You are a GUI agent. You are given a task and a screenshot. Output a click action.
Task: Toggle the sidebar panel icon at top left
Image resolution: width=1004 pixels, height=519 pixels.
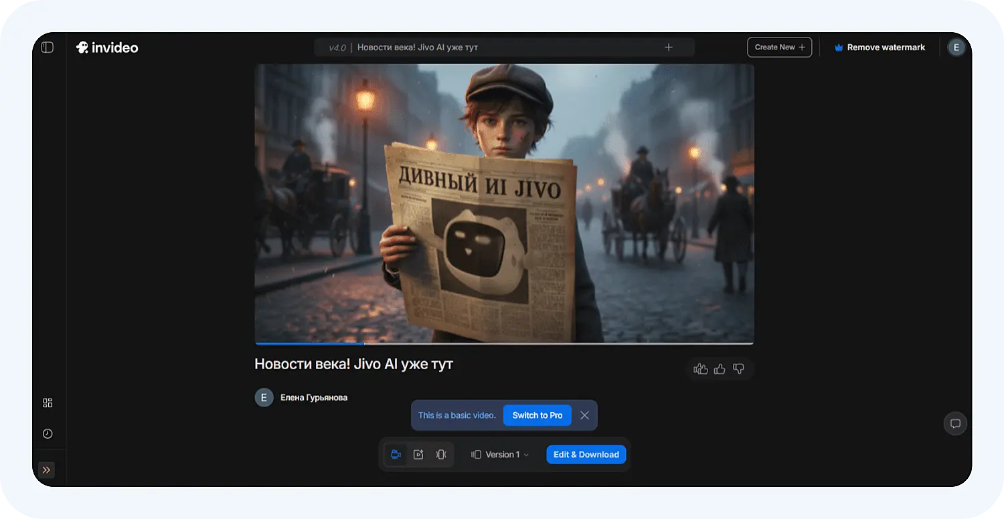47,47
